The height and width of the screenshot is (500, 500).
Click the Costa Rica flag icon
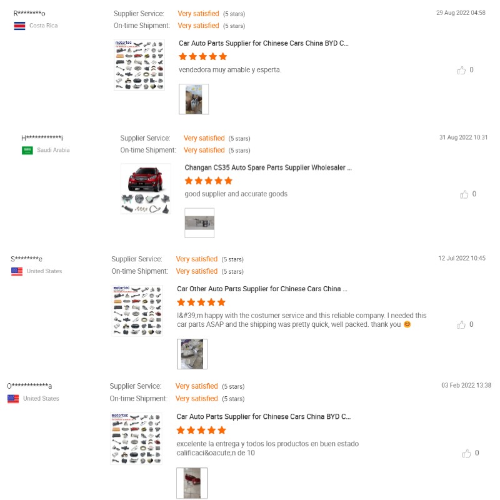click(x=19, y=26)
